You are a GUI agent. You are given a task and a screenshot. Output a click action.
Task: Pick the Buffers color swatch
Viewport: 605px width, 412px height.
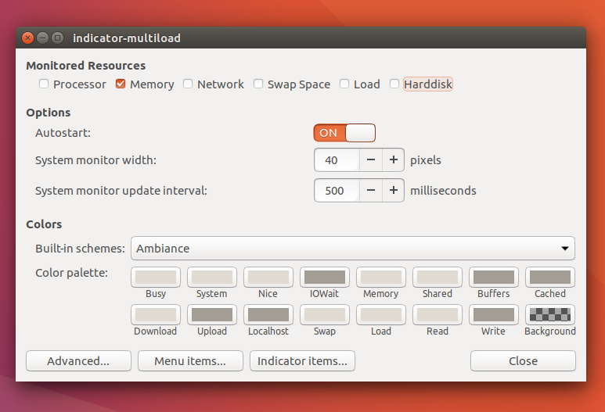point(494,277)
